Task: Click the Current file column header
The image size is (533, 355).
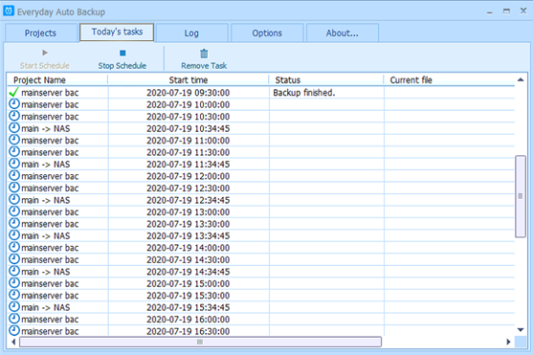Action: click(450, 80)
